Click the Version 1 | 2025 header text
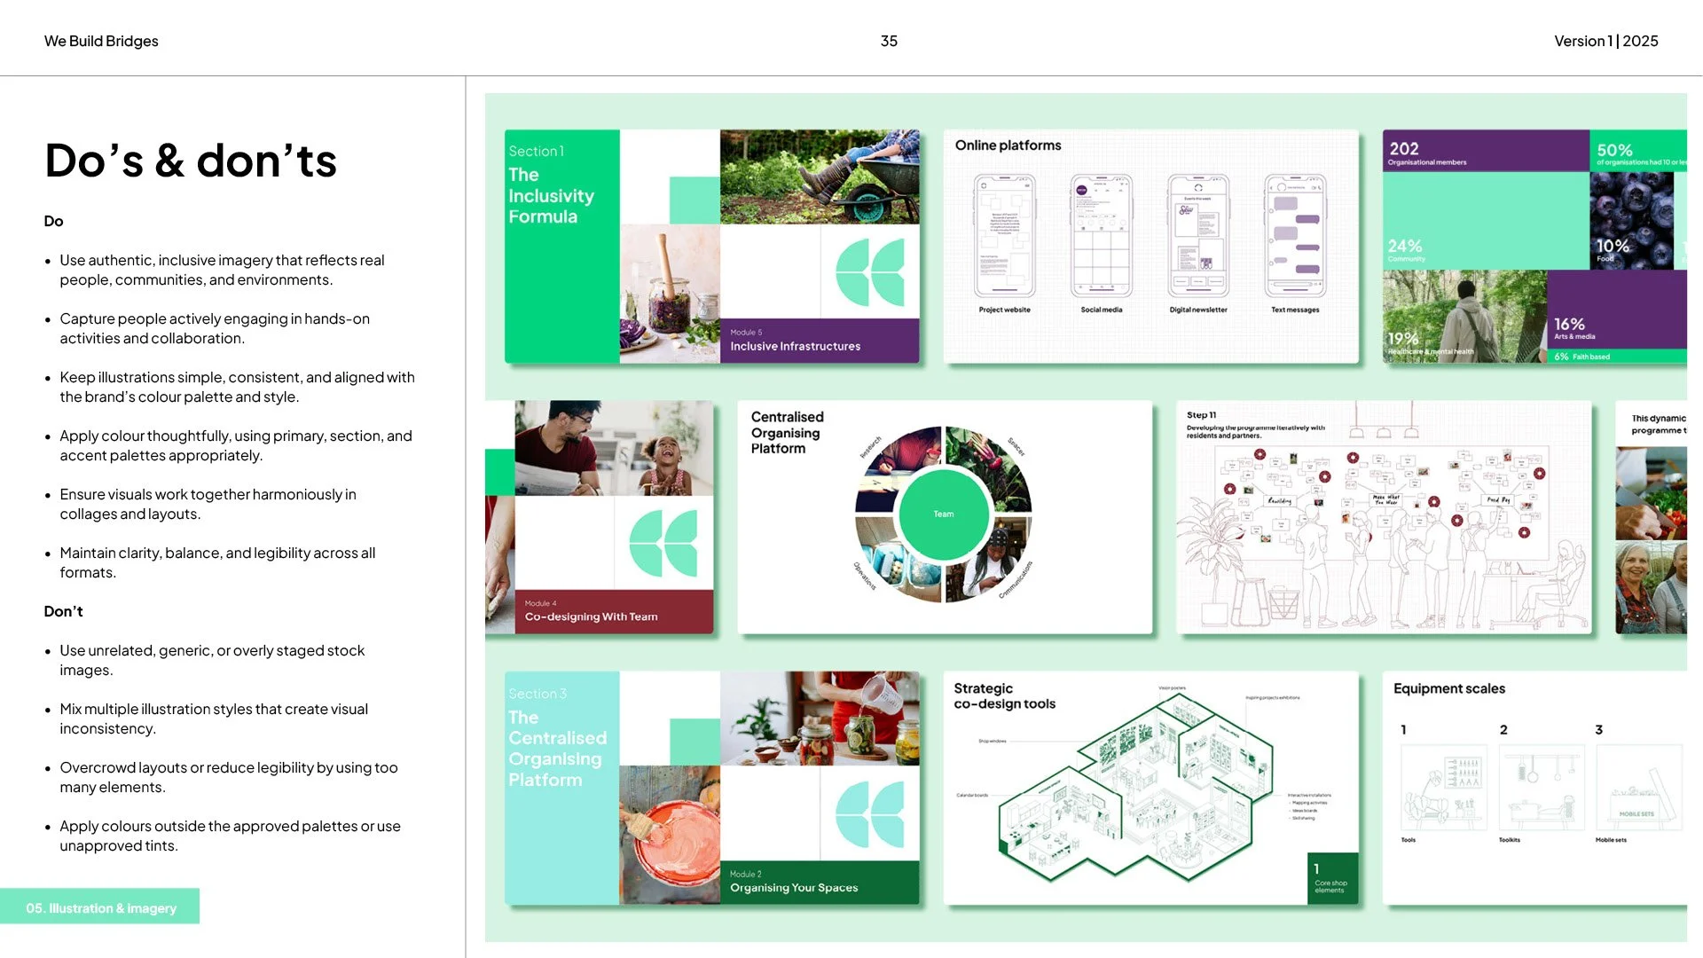Image resolution: width=1703 pixels, height=958 pixels. tap(1605, 41)
